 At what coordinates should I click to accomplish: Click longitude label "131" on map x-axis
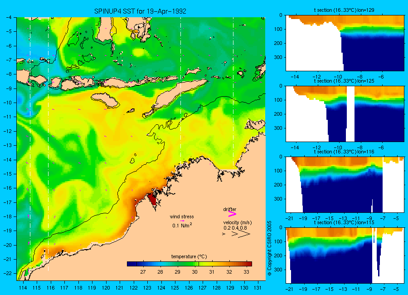click(x=257, y=288)
